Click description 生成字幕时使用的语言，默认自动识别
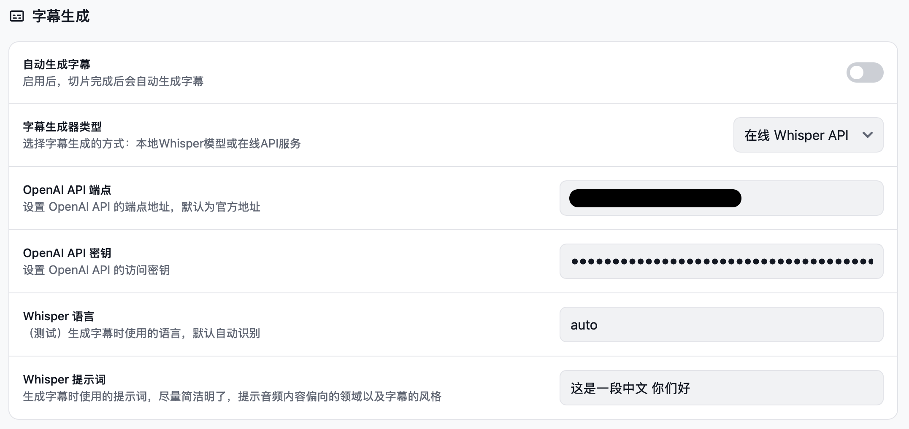 click(x=141, y=333)
